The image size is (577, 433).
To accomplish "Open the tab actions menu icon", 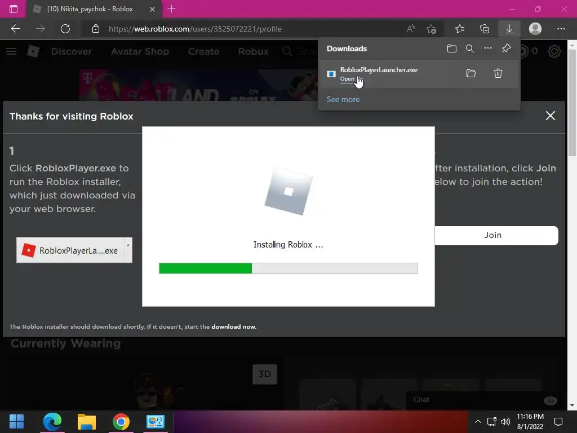I will (14, 9).
